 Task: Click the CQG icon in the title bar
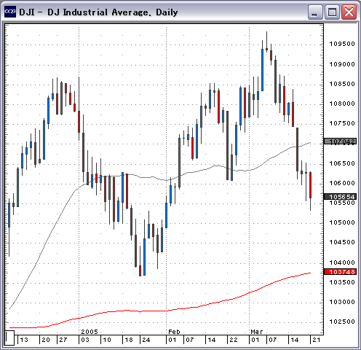[10, 12]
